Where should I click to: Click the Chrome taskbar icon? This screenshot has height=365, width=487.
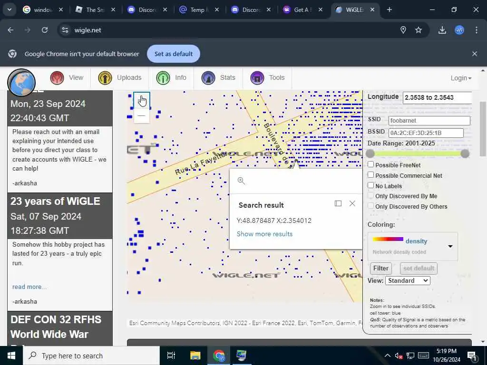pos(219,355)
